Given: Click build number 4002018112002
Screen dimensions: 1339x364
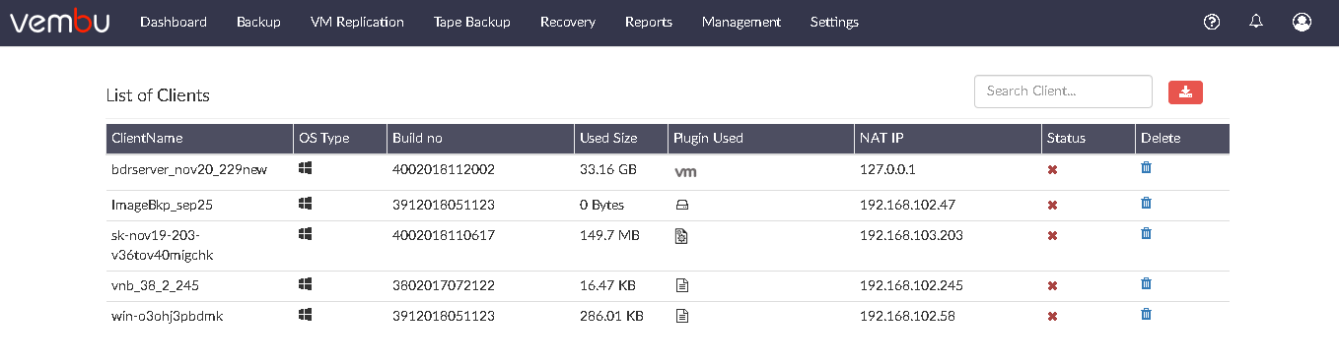Looking at the screenshot, I should point(443,169).
